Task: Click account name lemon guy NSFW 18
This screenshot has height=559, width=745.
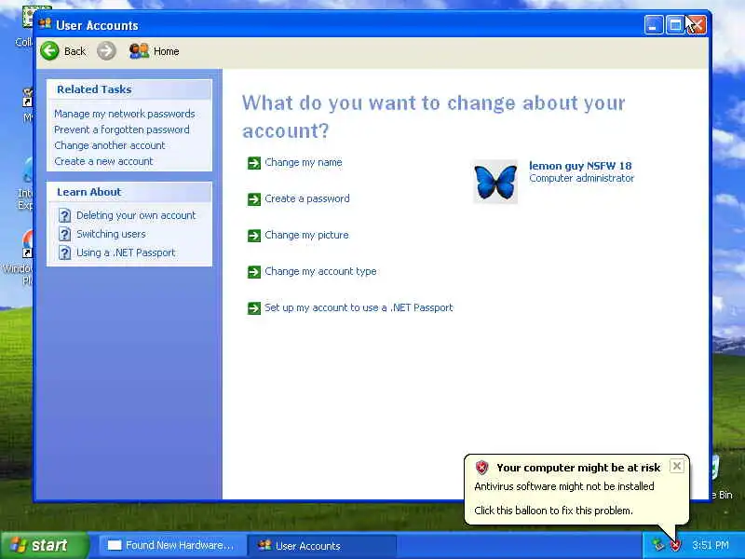Action: tap(580, 166)
